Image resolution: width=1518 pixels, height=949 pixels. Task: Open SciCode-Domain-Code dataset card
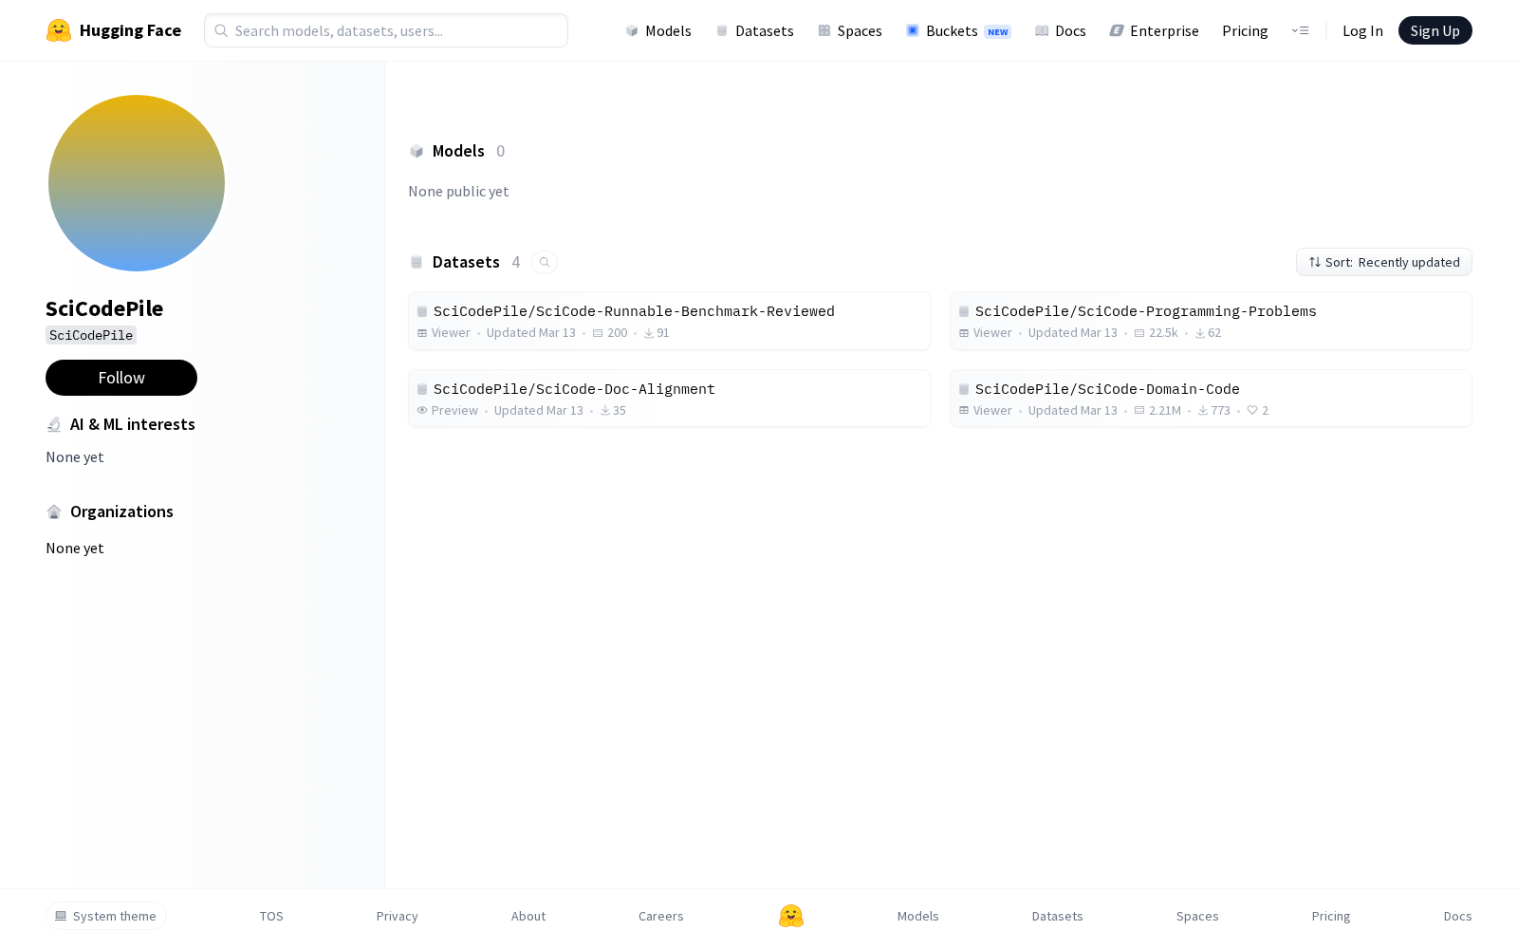[1211, 399]
